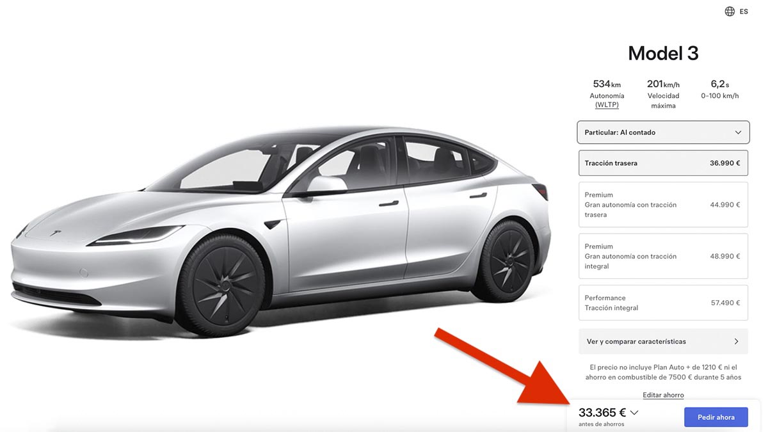
Task: Expand the Particular: Al contado dropdown
Action: 663,132
